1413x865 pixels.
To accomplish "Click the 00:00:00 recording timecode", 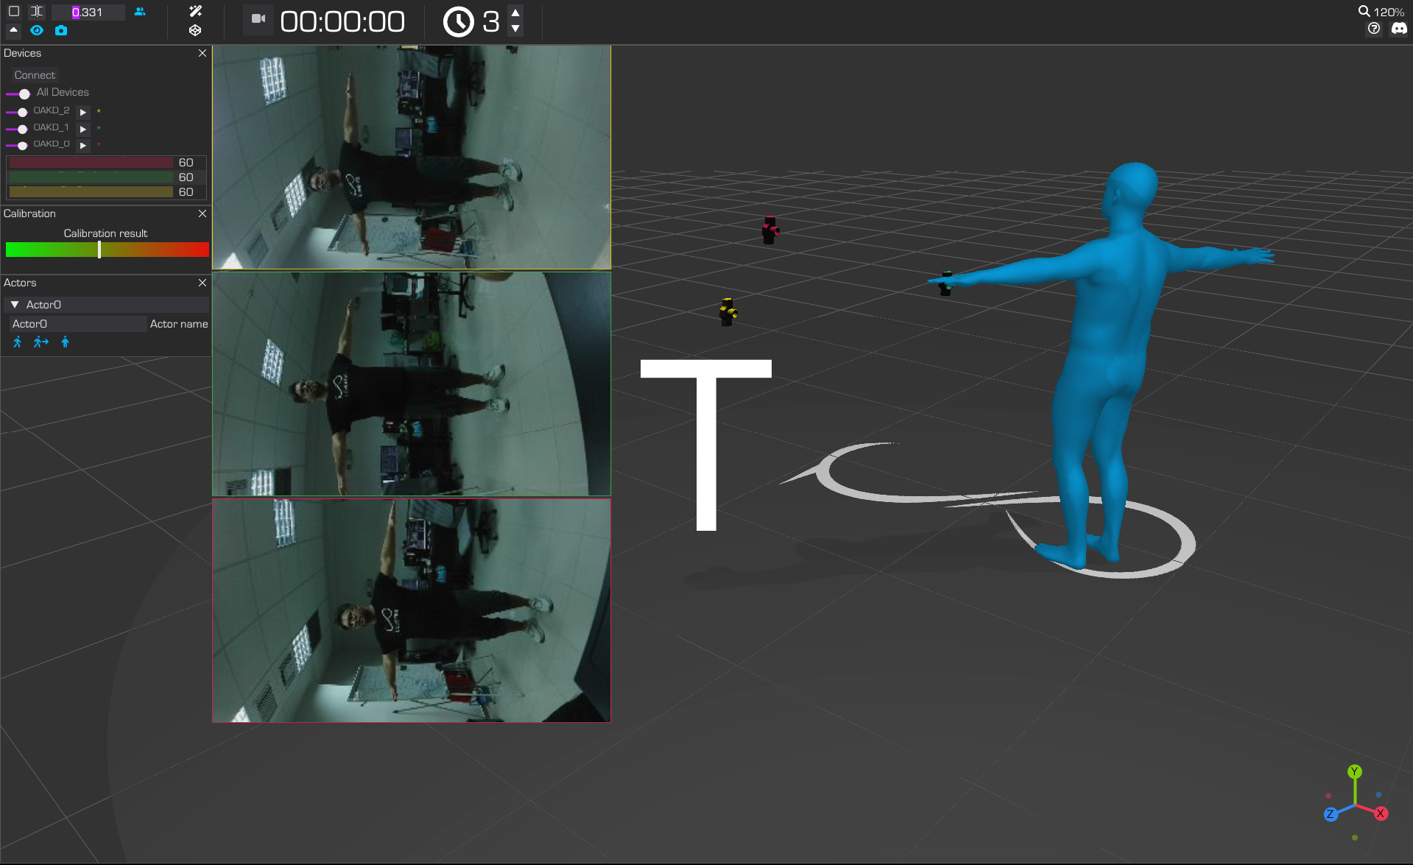I will pyautogui.click(x=342, y=21).
